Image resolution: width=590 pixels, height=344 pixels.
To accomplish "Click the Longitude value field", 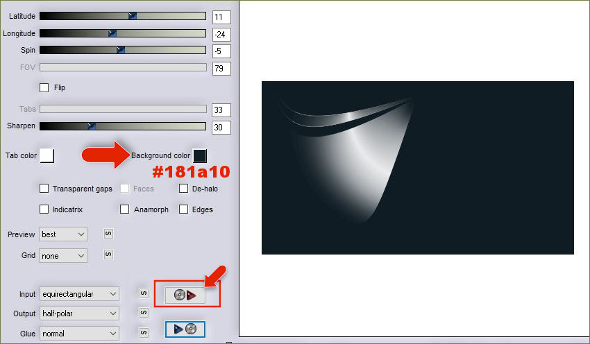I will click(222, 35).
